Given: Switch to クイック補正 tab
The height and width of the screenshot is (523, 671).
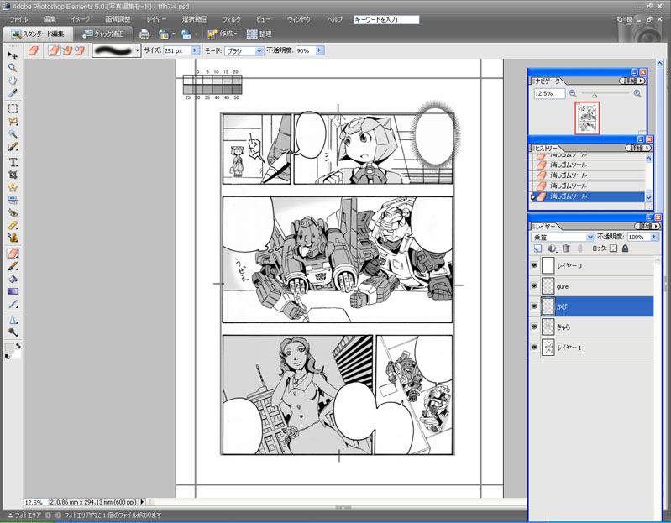Looking at the screenshot, I should click(x=102, y=34).
